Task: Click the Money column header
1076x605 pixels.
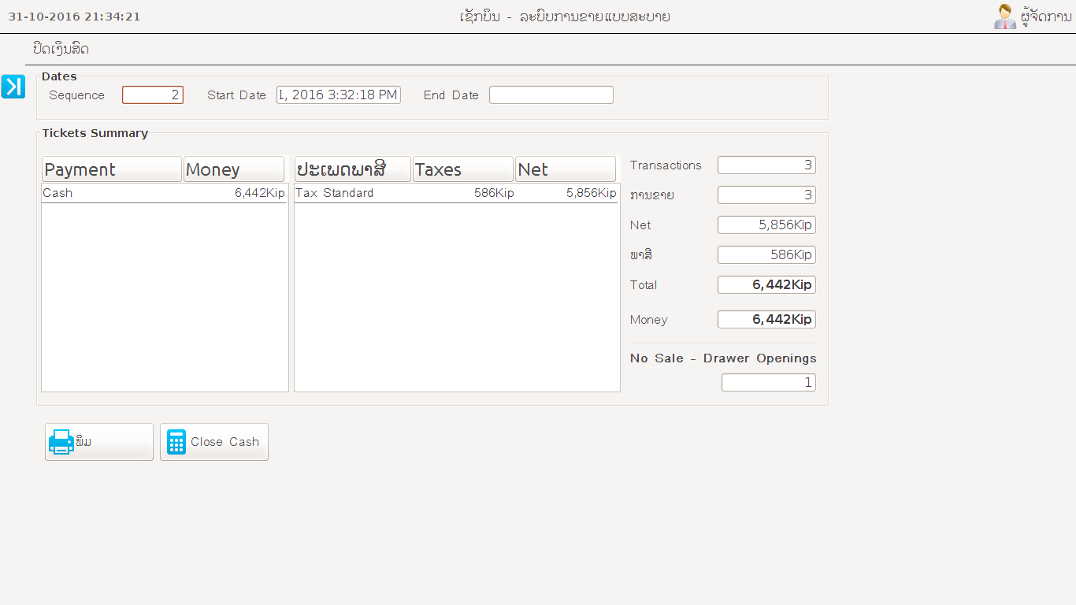Action: [233, 169]
